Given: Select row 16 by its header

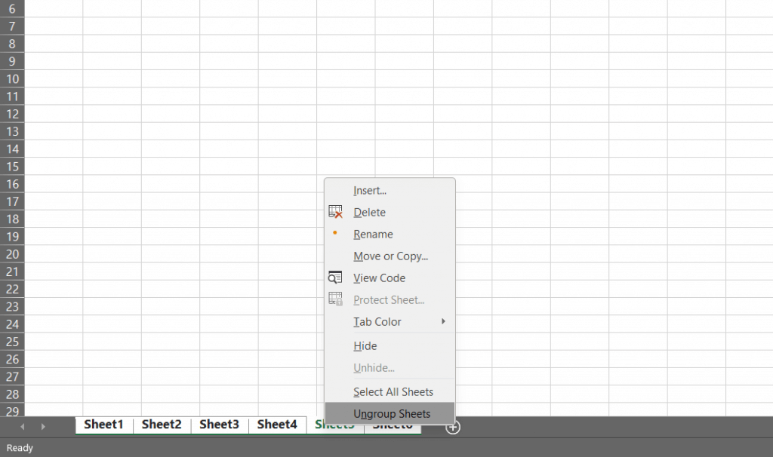Looking at the screenshot, I should 12,184.
